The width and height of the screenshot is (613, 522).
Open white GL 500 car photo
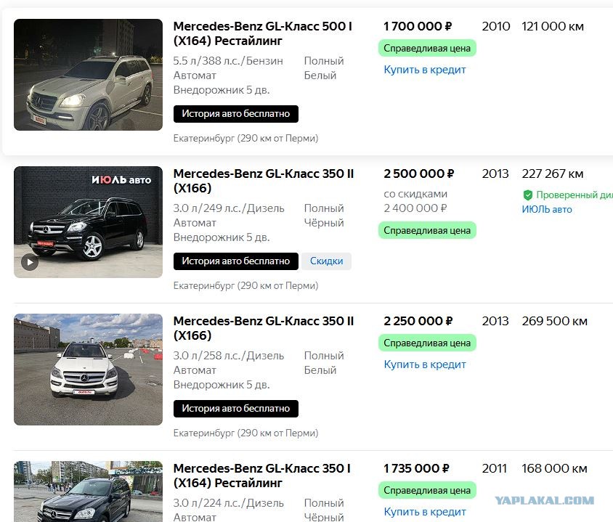click(x=88, y=75)
